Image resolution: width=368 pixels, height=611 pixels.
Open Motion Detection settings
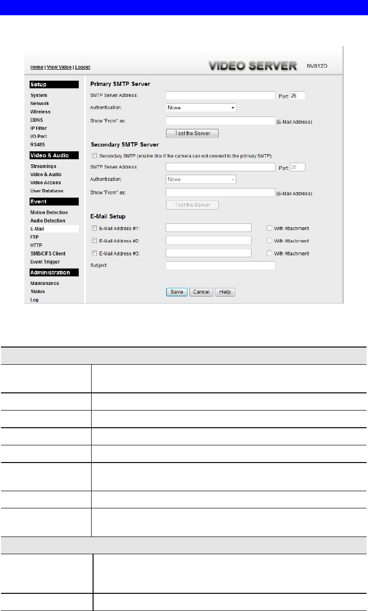pyautogui.click(x=49, y=212)
